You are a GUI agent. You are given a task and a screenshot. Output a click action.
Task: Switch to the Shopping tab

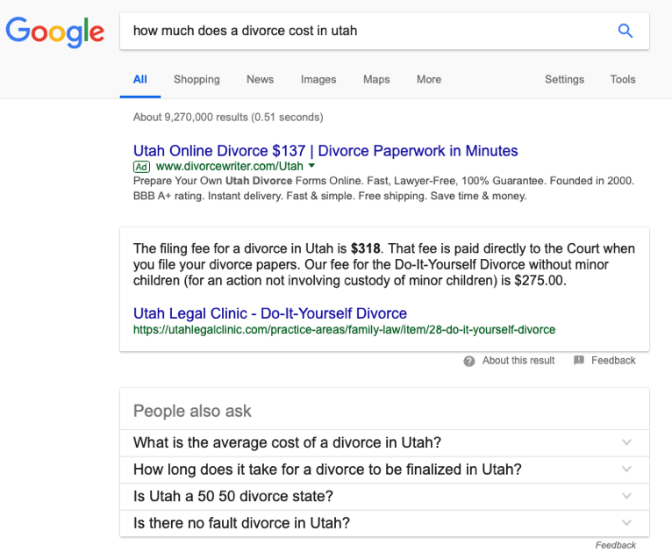point(197,79)
